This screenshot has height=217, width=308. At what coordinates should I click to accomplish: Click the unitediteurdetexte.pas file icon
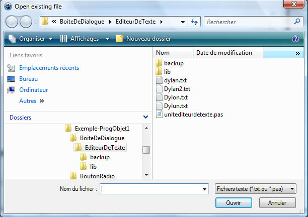(x=159, y=115)
